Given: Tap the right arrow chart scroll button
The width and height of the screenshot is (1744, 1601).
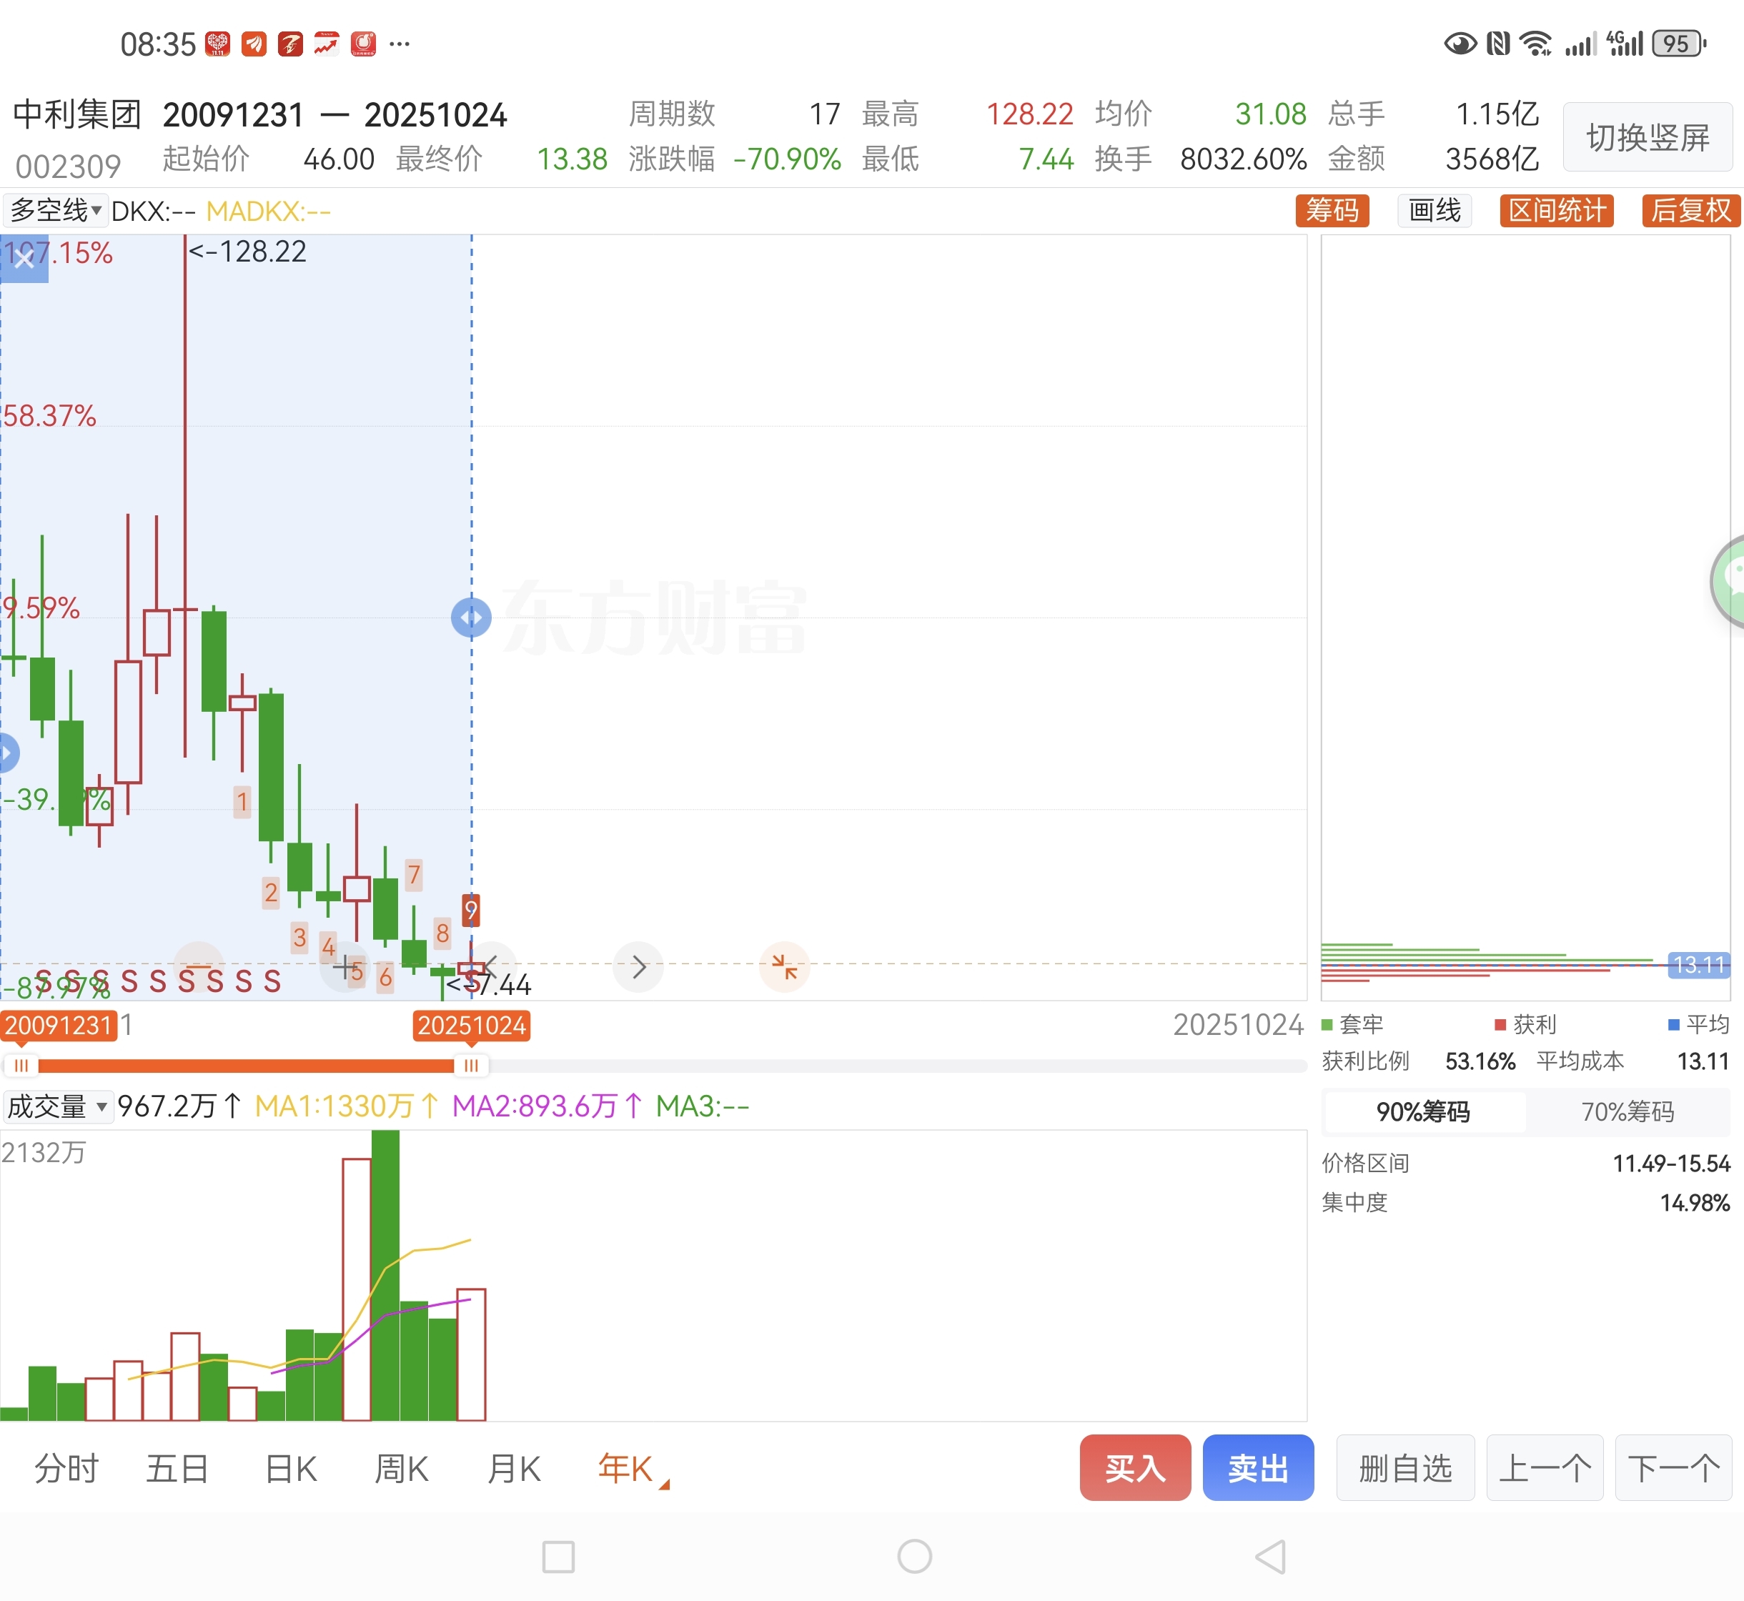Looking at the screenshot, I should pos(638,966).
